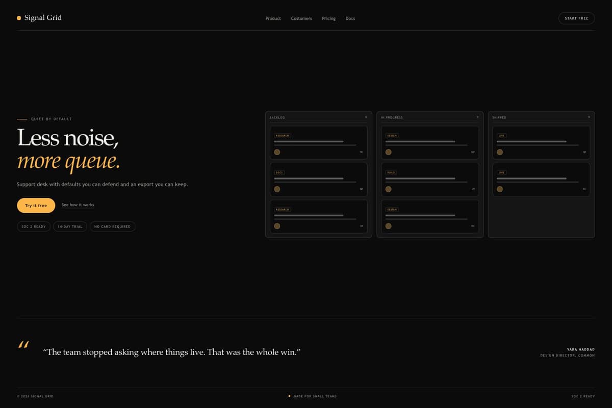Go to the Customers page
Image resolution: width=612 pixels, height=408 pixels.
[301, 18]
